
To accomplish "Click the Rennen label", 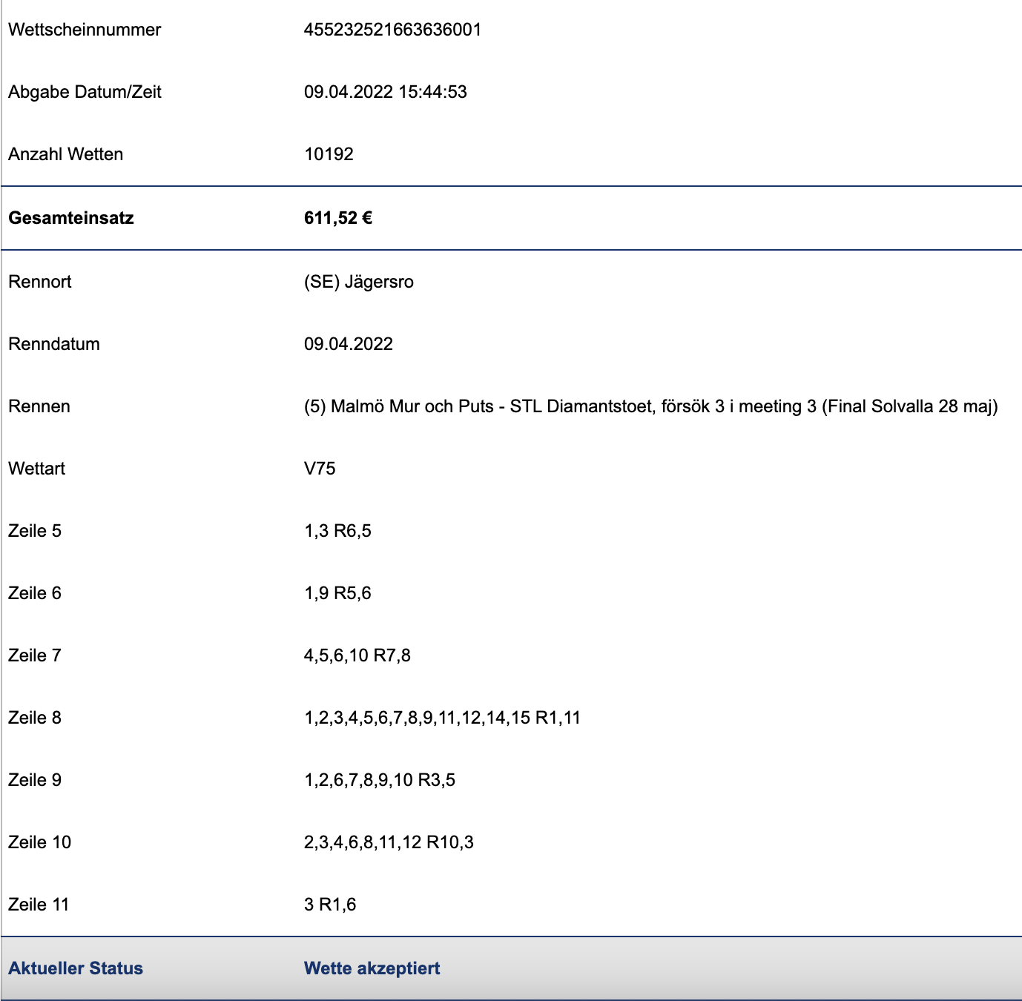I will (39, 406).
